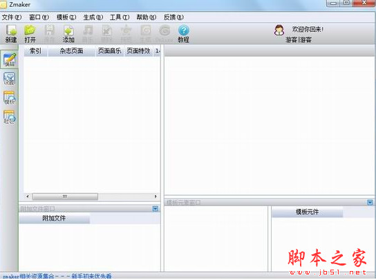376x280 pixels.
Task: Click the bottom sidebar icon below 模板
Action: (x=10, y=117)
